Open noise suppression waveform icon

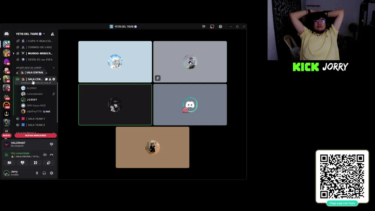[45, 155]
